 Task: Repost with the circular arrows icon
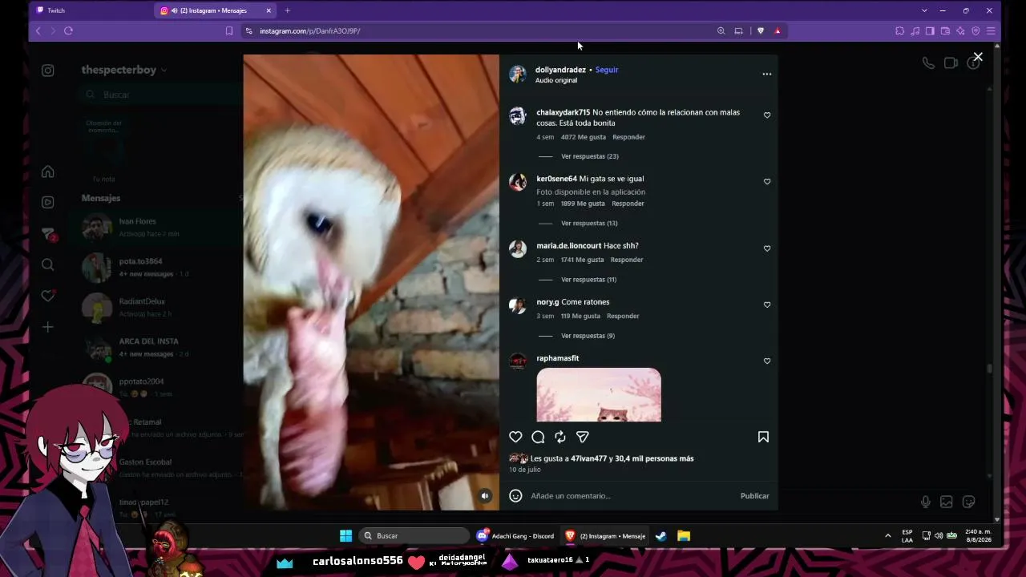click(560, 437)
